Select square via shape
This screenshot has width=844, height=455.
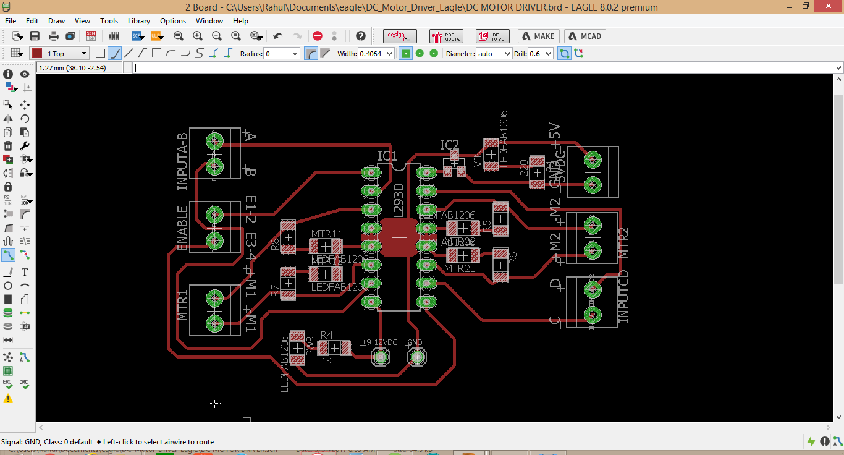pyautogui.click(x=406, y=53)
